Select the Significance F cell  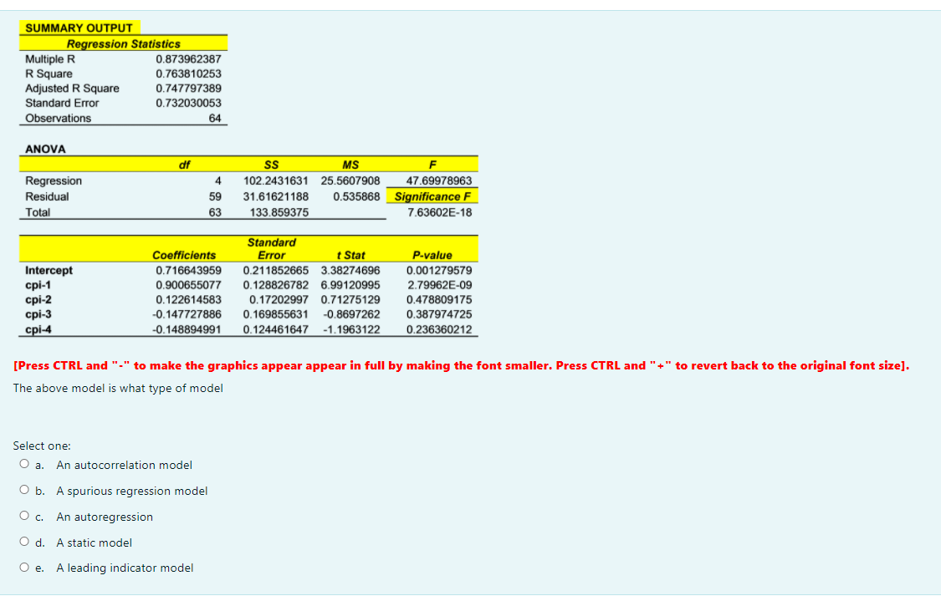click(x=432, y=196)
